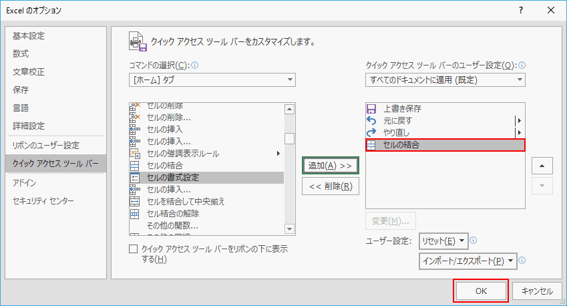The width and height of the screenshot is (567, 306).
Task: Select セルの削除... command in the commands list
Action: tap(206, 117)
